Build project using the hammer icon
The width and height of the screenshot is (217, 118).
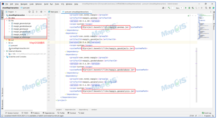[x=169, y=8]
